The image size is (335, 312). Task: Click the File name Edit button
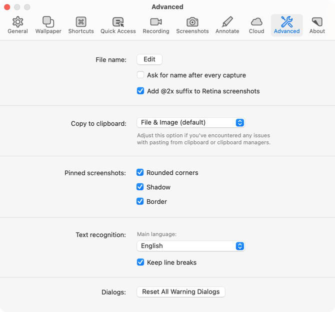pos(149,59)
